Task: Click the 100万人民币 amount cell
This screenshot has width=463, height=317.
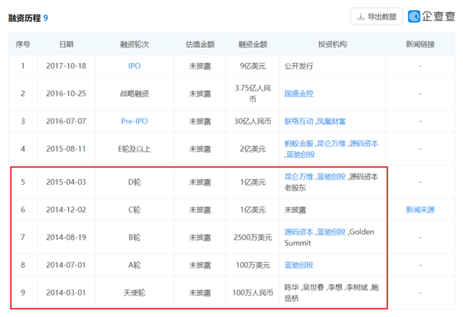Action: pyautogui.click(x=252, y=292)
